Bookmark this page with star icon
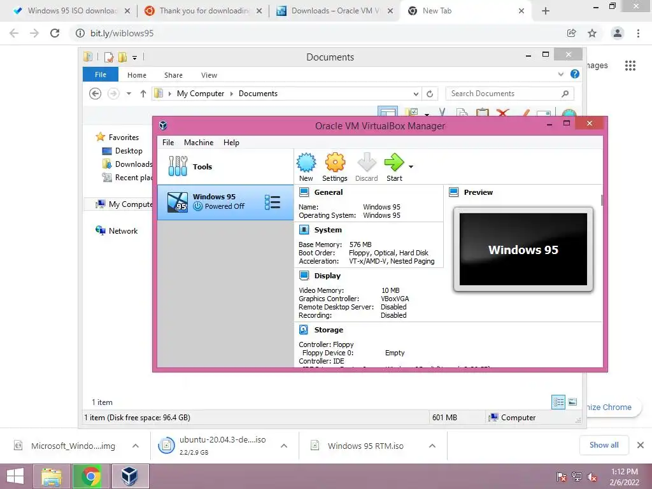This screenshot has width=652, height=489. (x=592, y=33)
